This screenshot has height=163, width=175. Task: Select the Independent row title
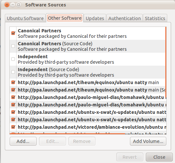(x=33, y=57)
